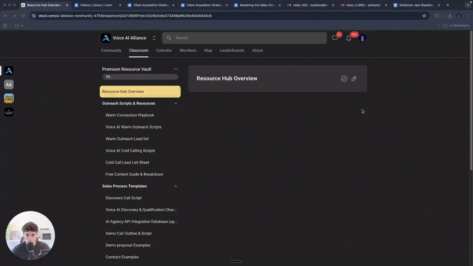Image resolution: width=473 pixels, height=266 pixels.
Task: Open the chat messages icon
Action: pos(335,38)
